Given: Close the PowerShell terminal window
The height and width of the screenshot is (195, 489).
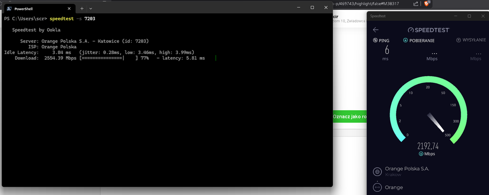Looking at the screenshot, I should coord(326,7).
